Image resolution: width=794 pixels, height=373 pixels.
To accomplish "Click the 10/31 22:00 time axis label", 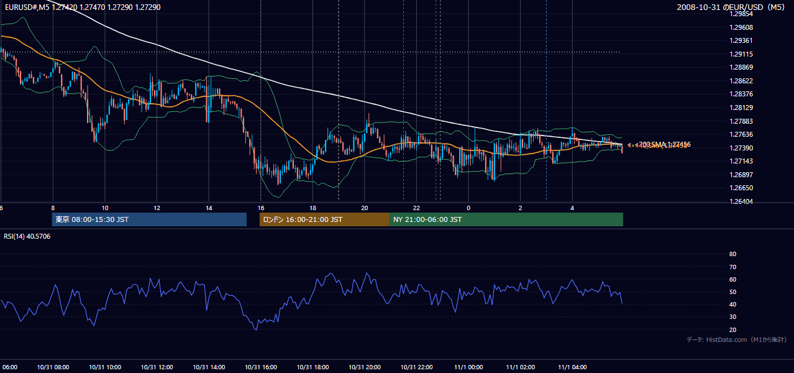I will (416, 367).
